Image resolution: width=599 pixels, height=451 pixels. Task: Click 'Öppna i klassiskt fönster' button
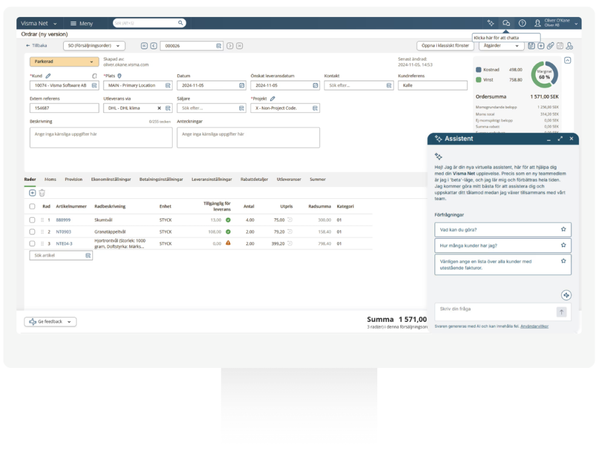[446, 46]
